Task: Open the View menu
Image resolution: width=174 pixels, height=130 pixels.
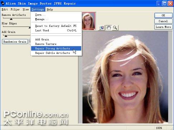Action: coord(26,9)
